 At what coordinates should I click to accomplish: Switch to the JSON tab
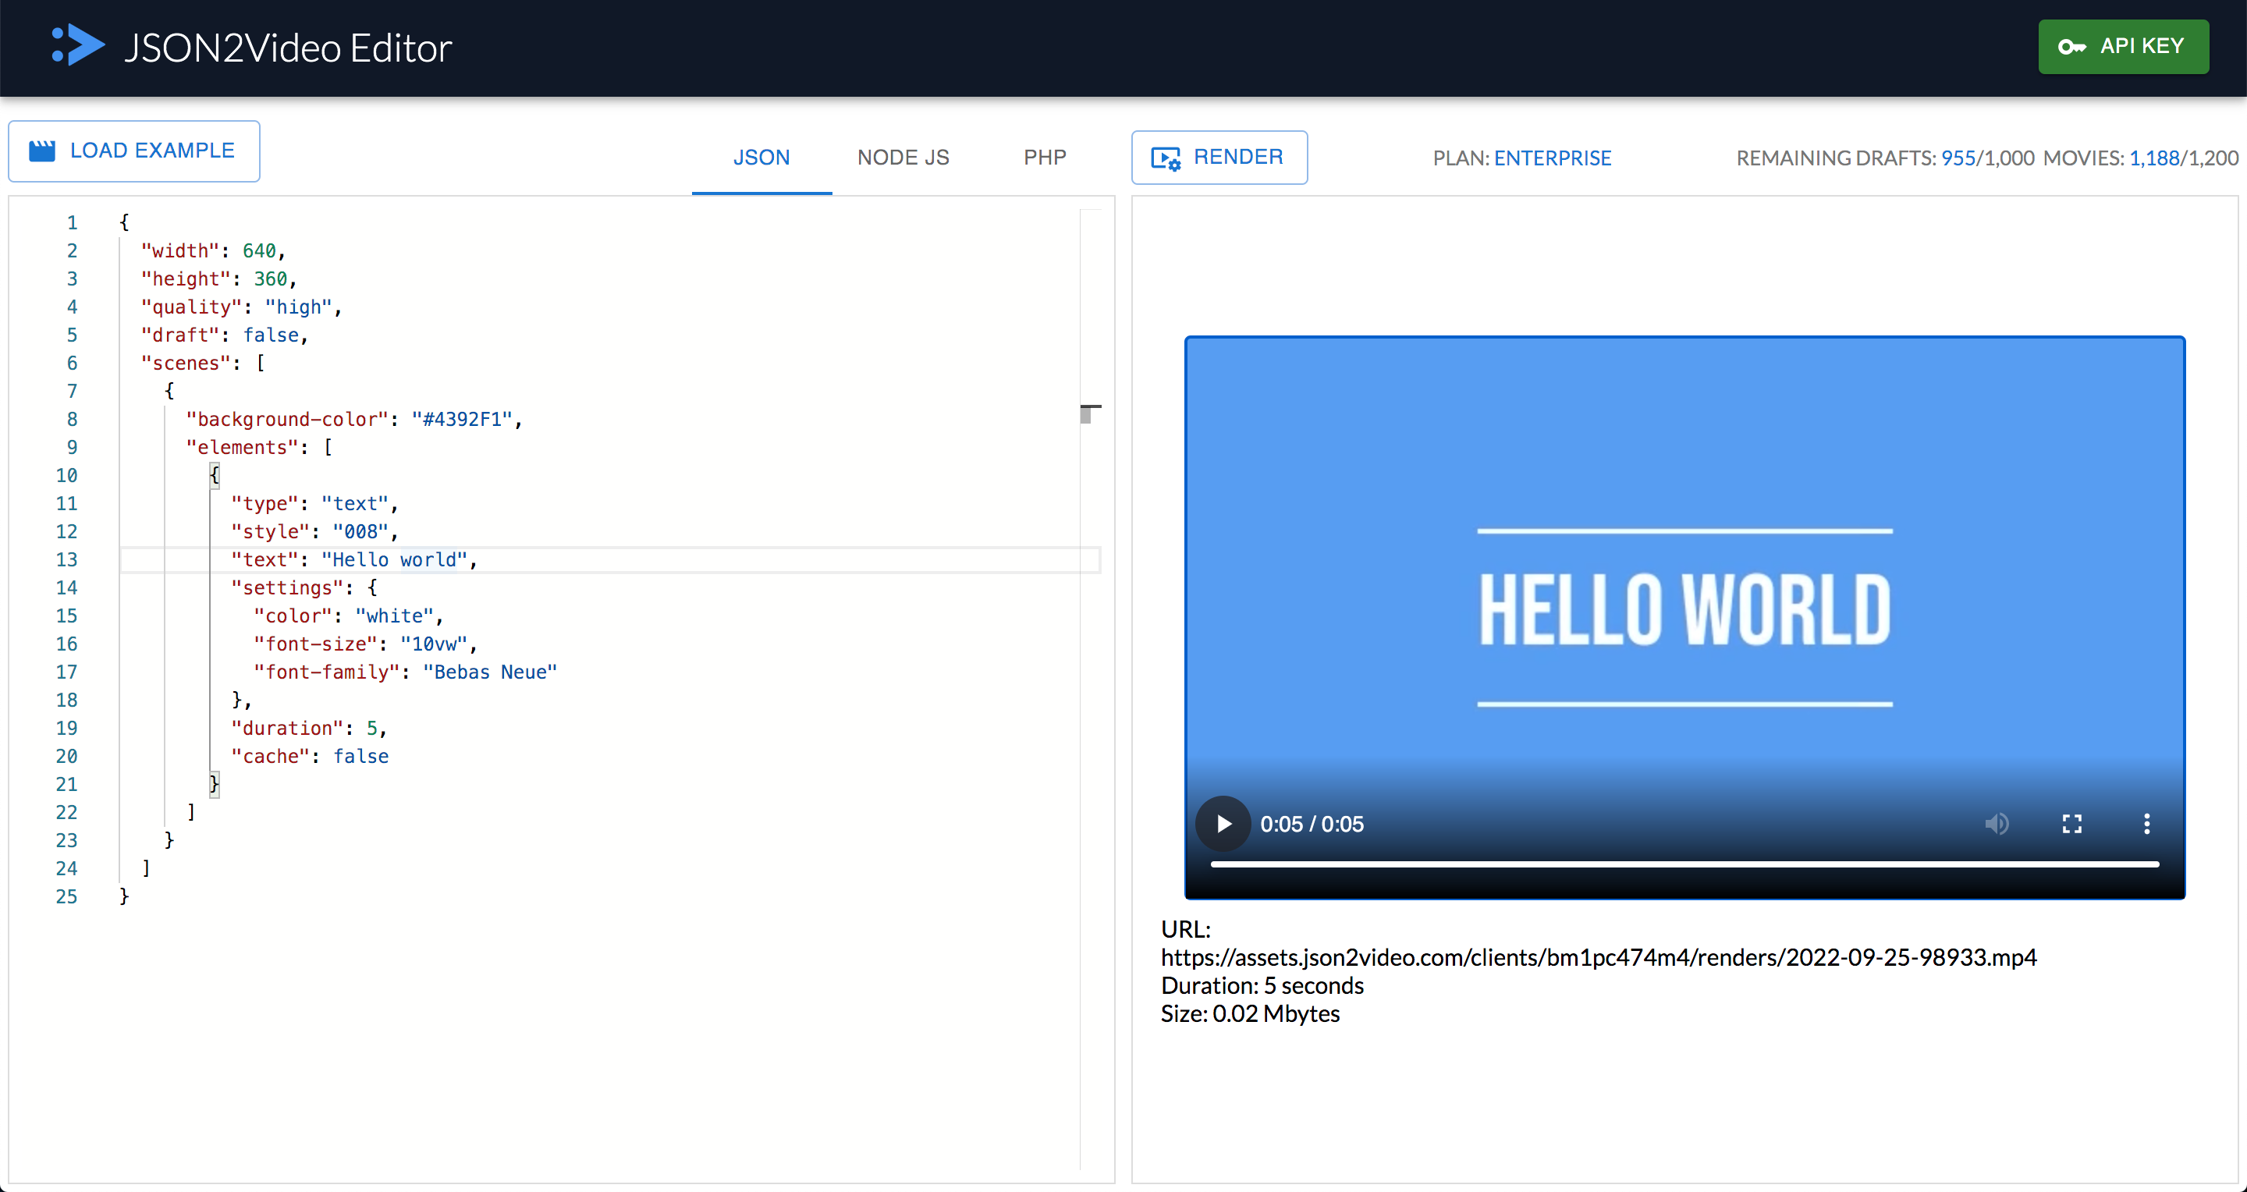[x=761, y=158]
